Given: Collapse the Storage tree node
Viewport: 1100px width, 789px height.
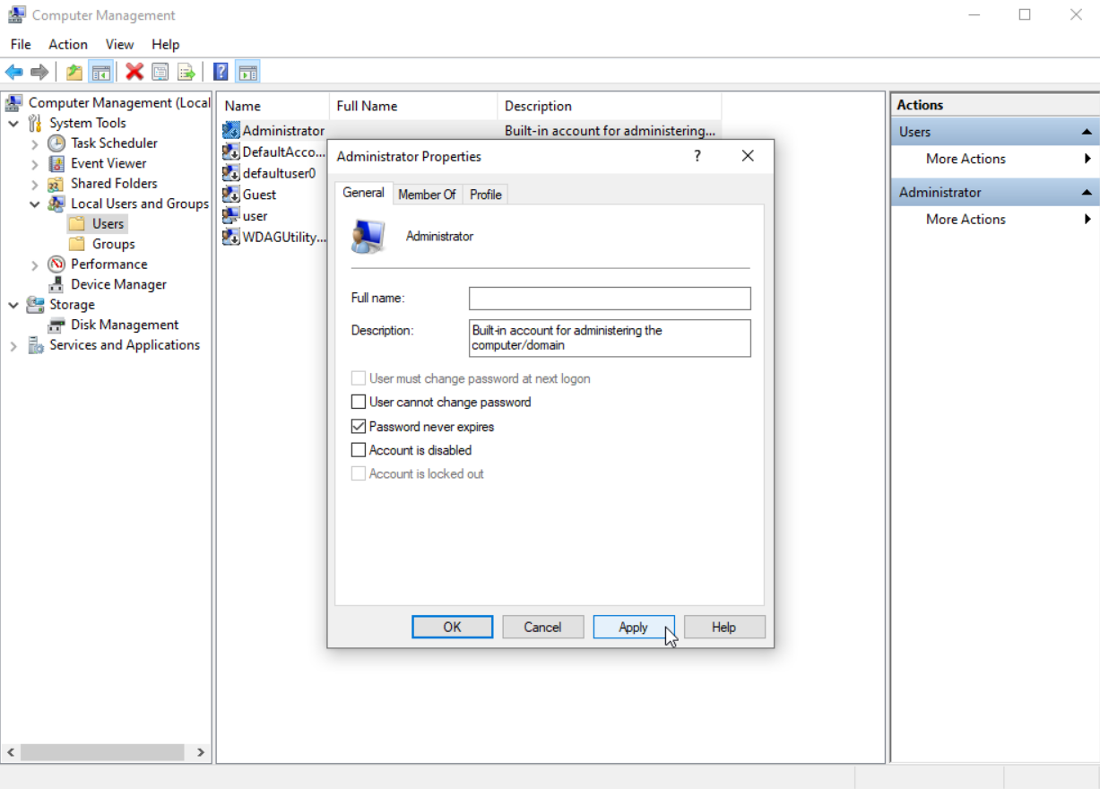Looking at the screenshot, I should click(13, 305).
